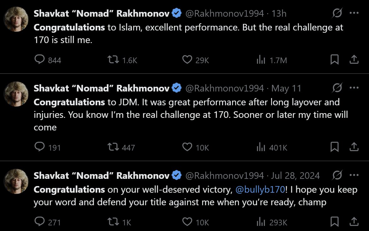
Task: Reply to the JDM congratulations tweet
Action: (x=39, y=147)
